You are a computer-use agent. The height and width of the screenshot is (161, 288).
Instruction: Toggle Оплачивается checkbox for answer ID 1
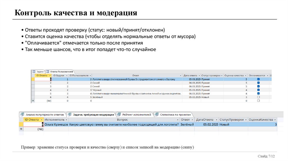[x=258, y=79]
